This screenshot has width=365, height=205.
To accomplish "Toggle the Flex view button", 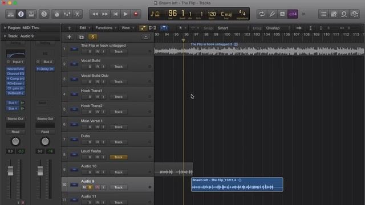I will click(152, 28).
